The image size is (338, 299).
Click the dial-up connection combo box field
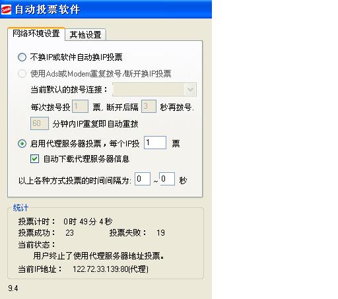click(154, 90)
